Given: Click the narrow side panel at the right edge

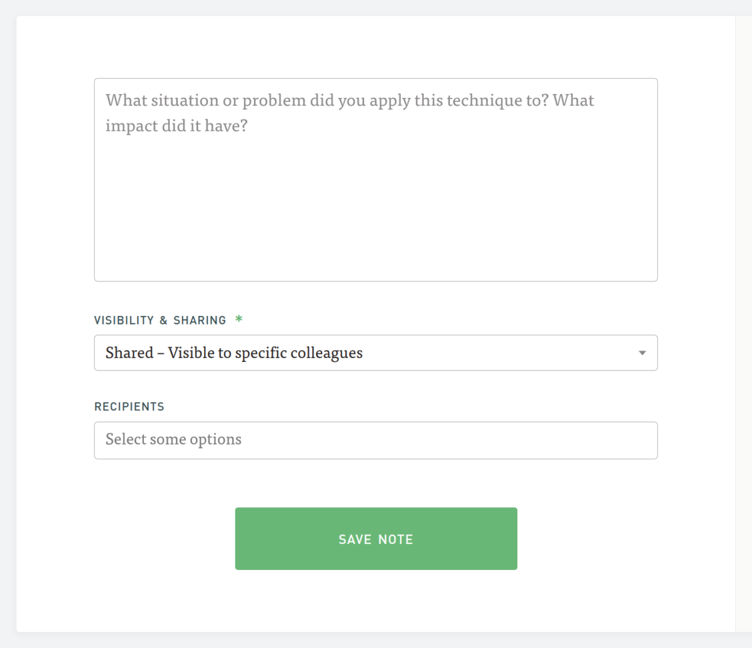Looking at the screenshot, I should tap(743, 320).
